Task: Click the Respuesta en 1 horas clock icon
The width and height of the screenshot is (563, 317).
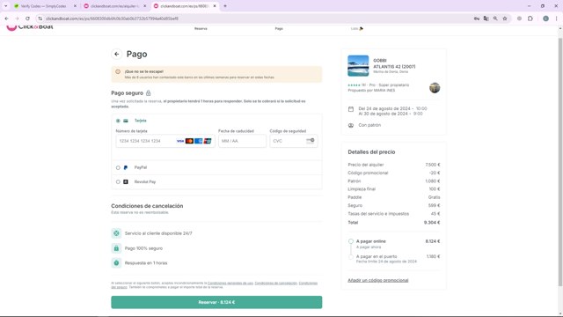Action: point(116,263)
